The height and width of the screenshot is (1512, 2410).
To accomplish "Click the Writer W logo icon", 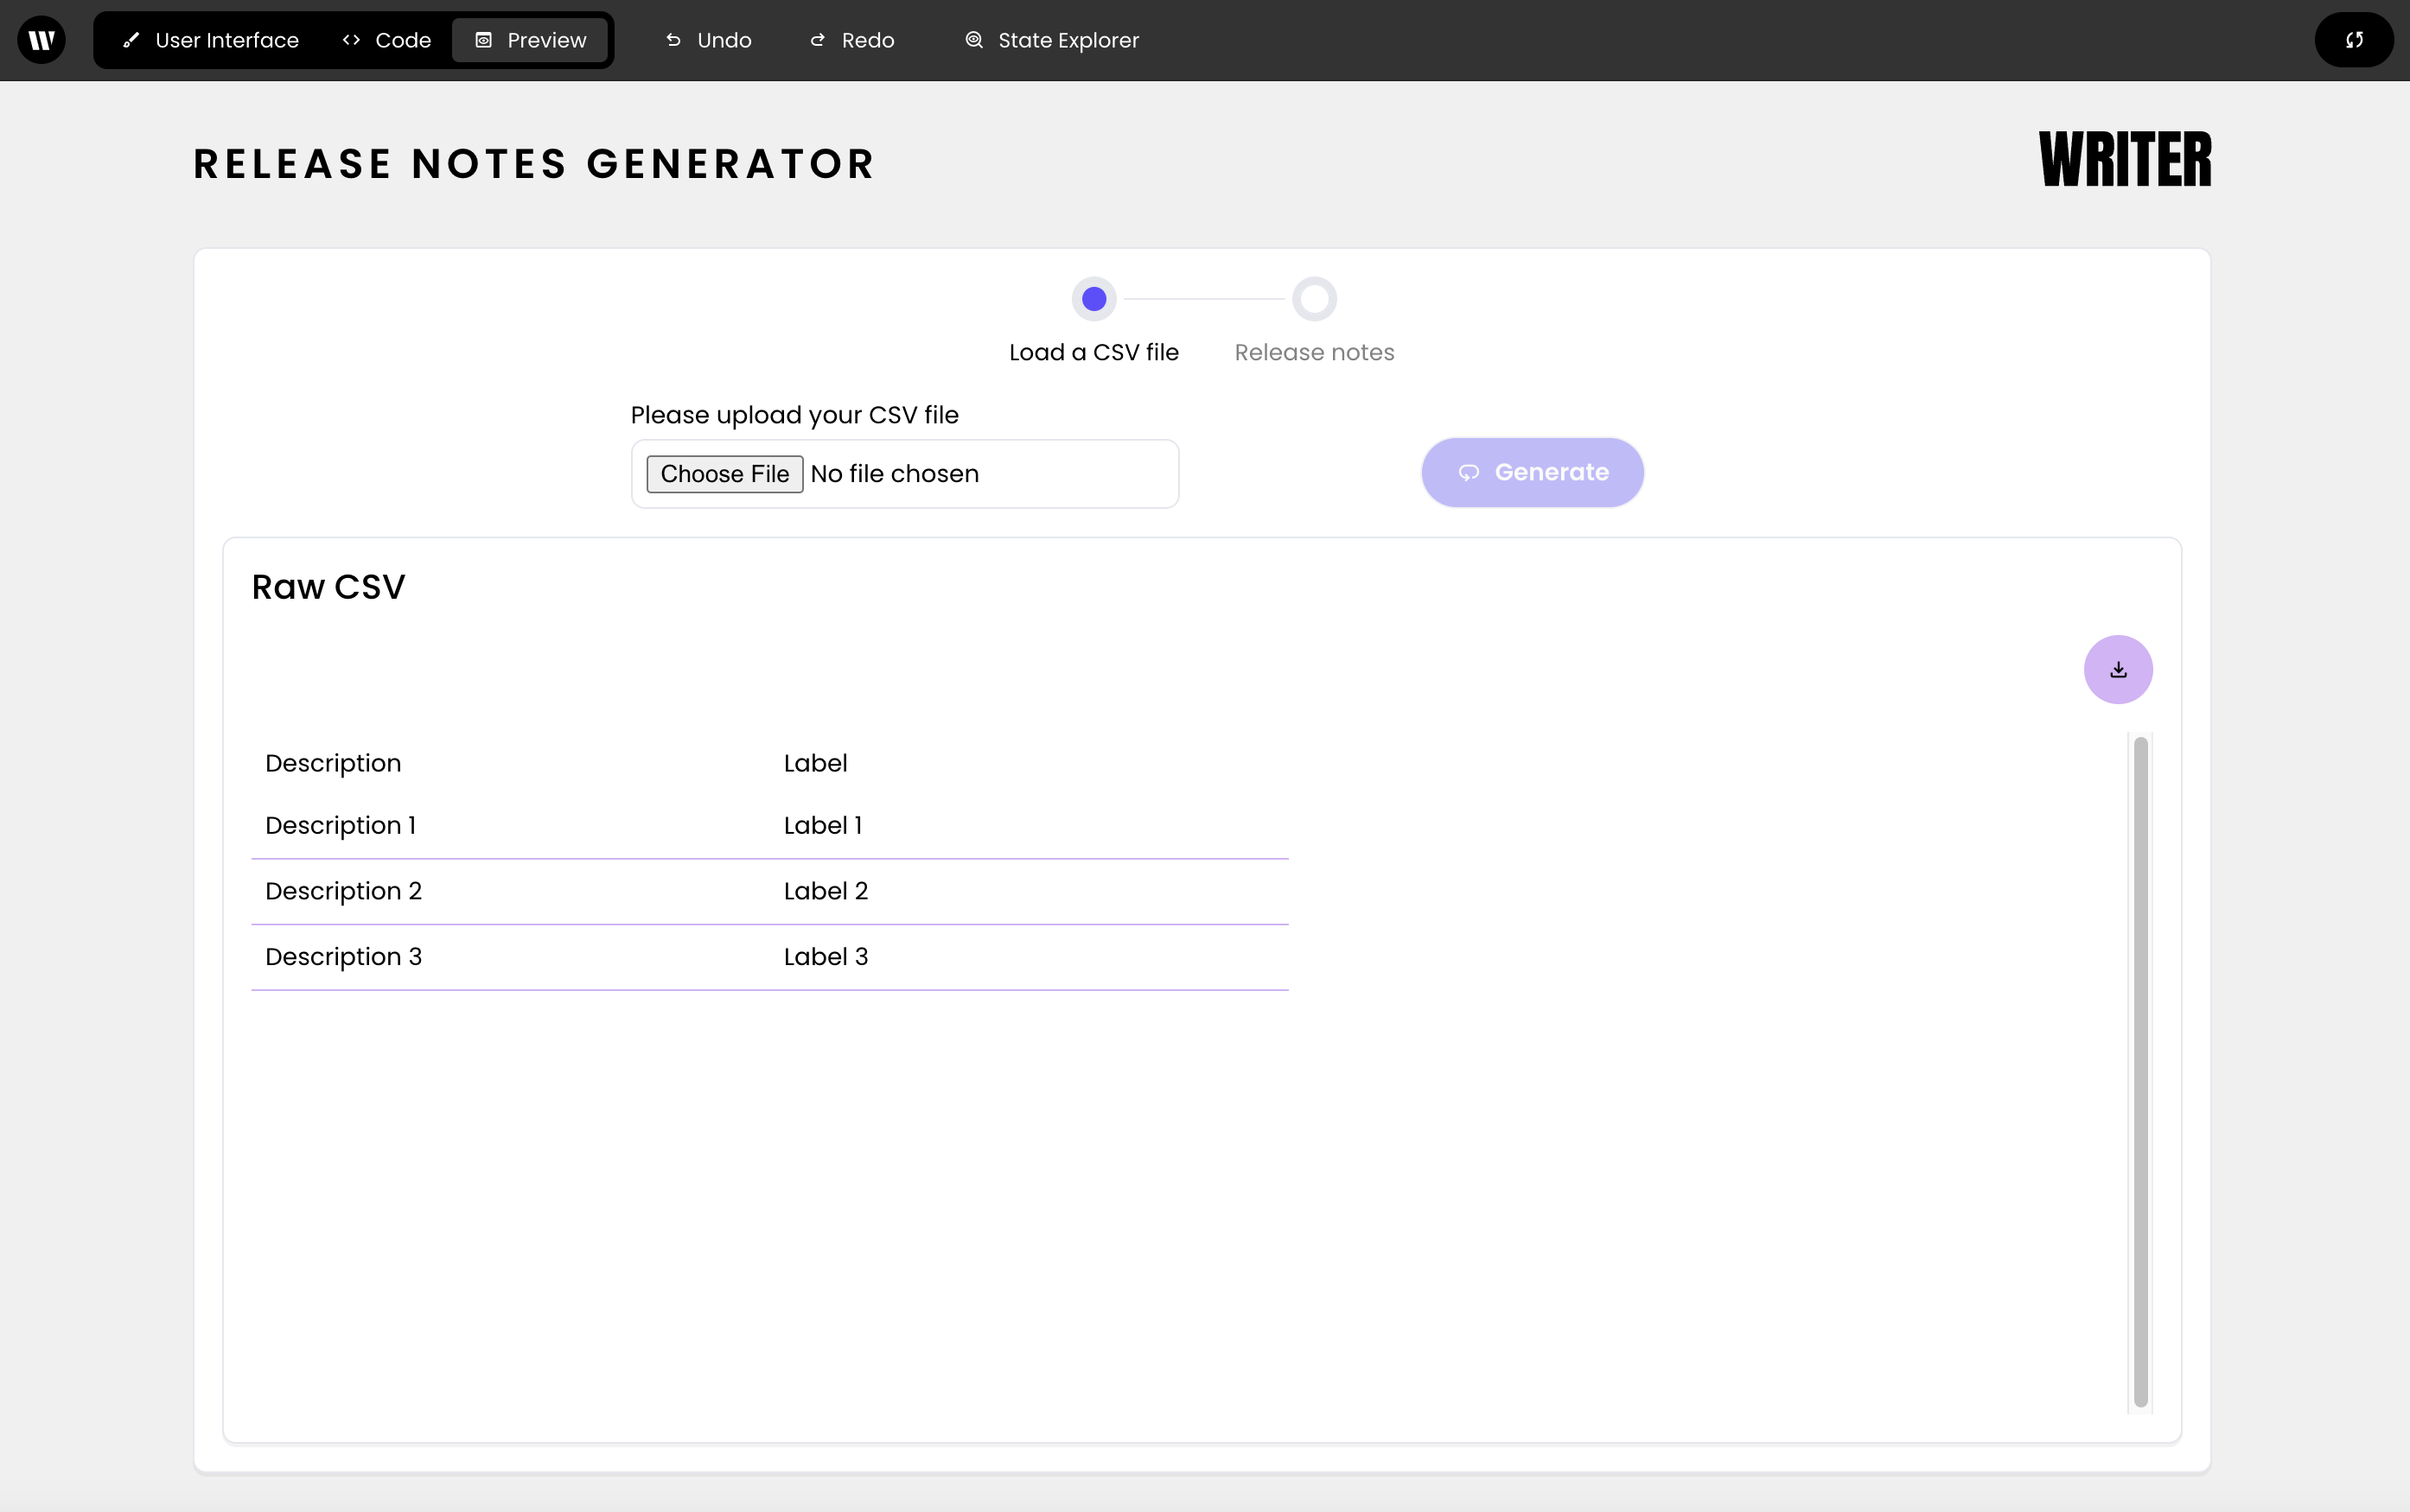I will coord(41,40).
